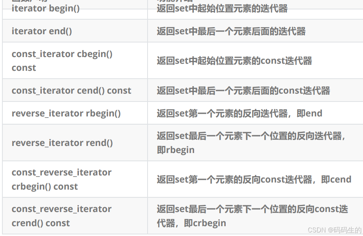Viewport: 363px width, 236px height.
Task: Click the 'iterator begin()' function cell
Action: tap(46, 9)
